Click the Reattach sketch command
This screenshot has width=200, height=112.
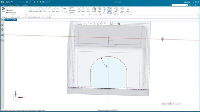(x=10, y=10)
